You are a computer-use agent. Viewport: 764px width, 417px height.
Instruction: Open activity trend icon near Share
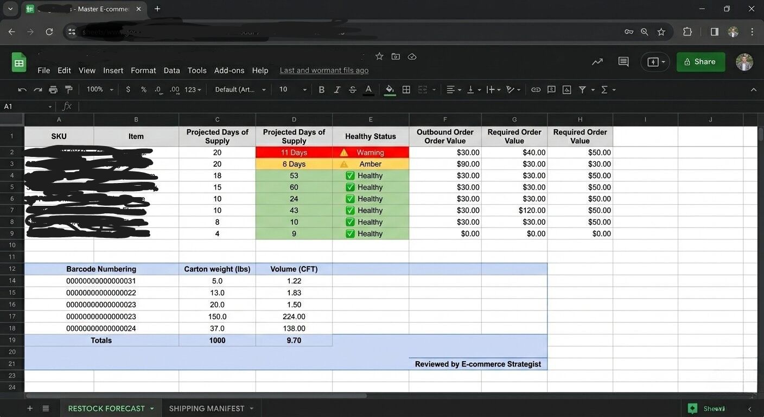pyautogui.click(x=597, y=62)
